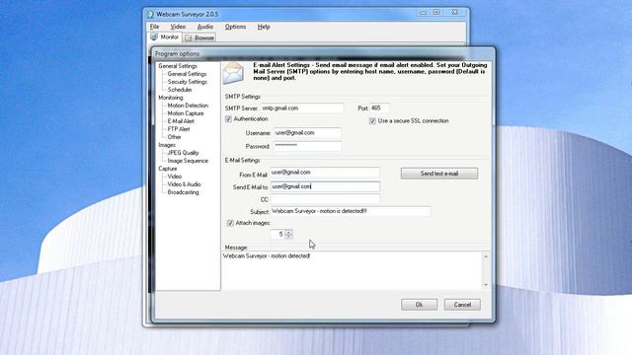Click the Password input field
This screenshot has width=632, height=355.
coord(307,146)
